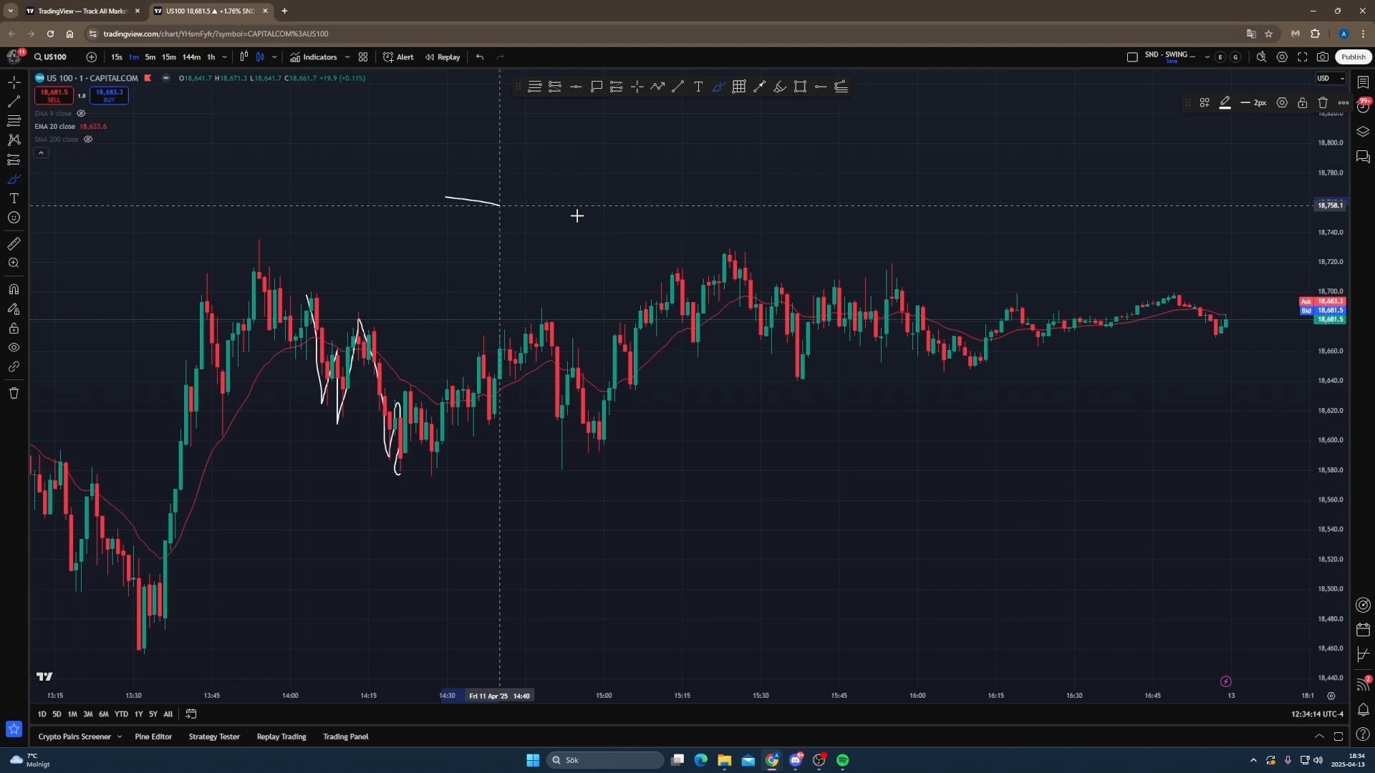Screen dimensions: 1375x773
Task: Take a chart snapshot with the camera icon
Action: [x=1323, y=57]
